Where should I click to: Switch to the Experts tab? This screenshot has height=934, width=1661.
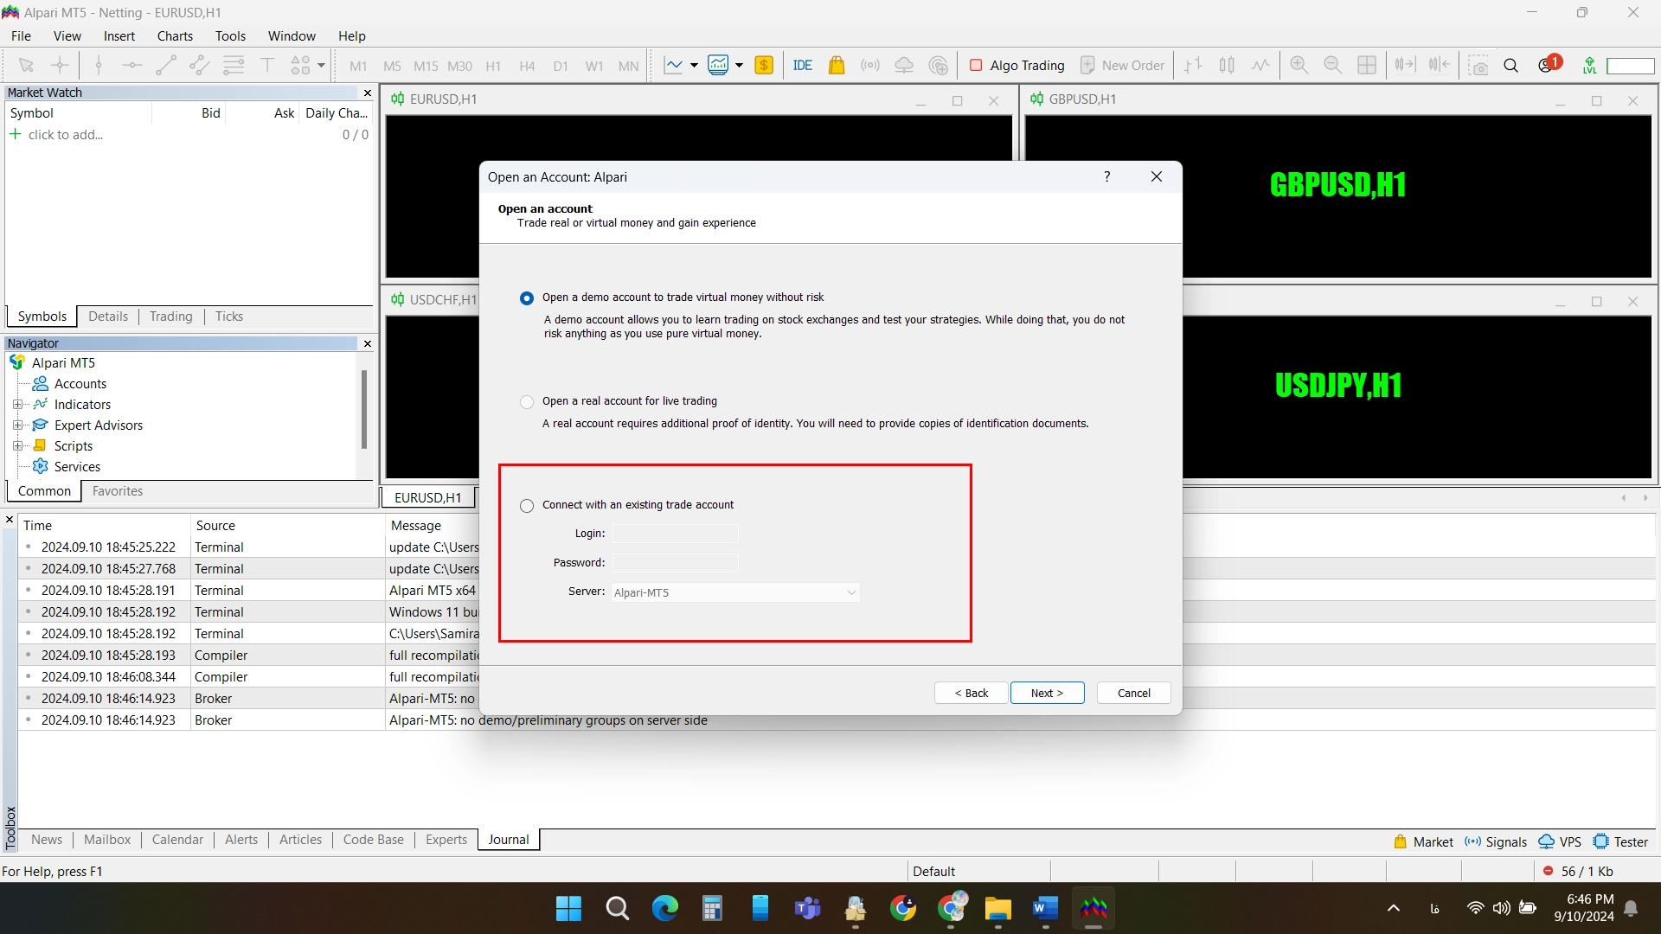click(x=446, y=838)
